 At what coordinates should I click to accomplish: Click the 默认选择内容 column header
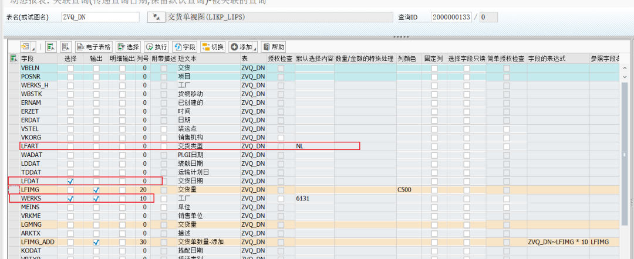[315, 59]
